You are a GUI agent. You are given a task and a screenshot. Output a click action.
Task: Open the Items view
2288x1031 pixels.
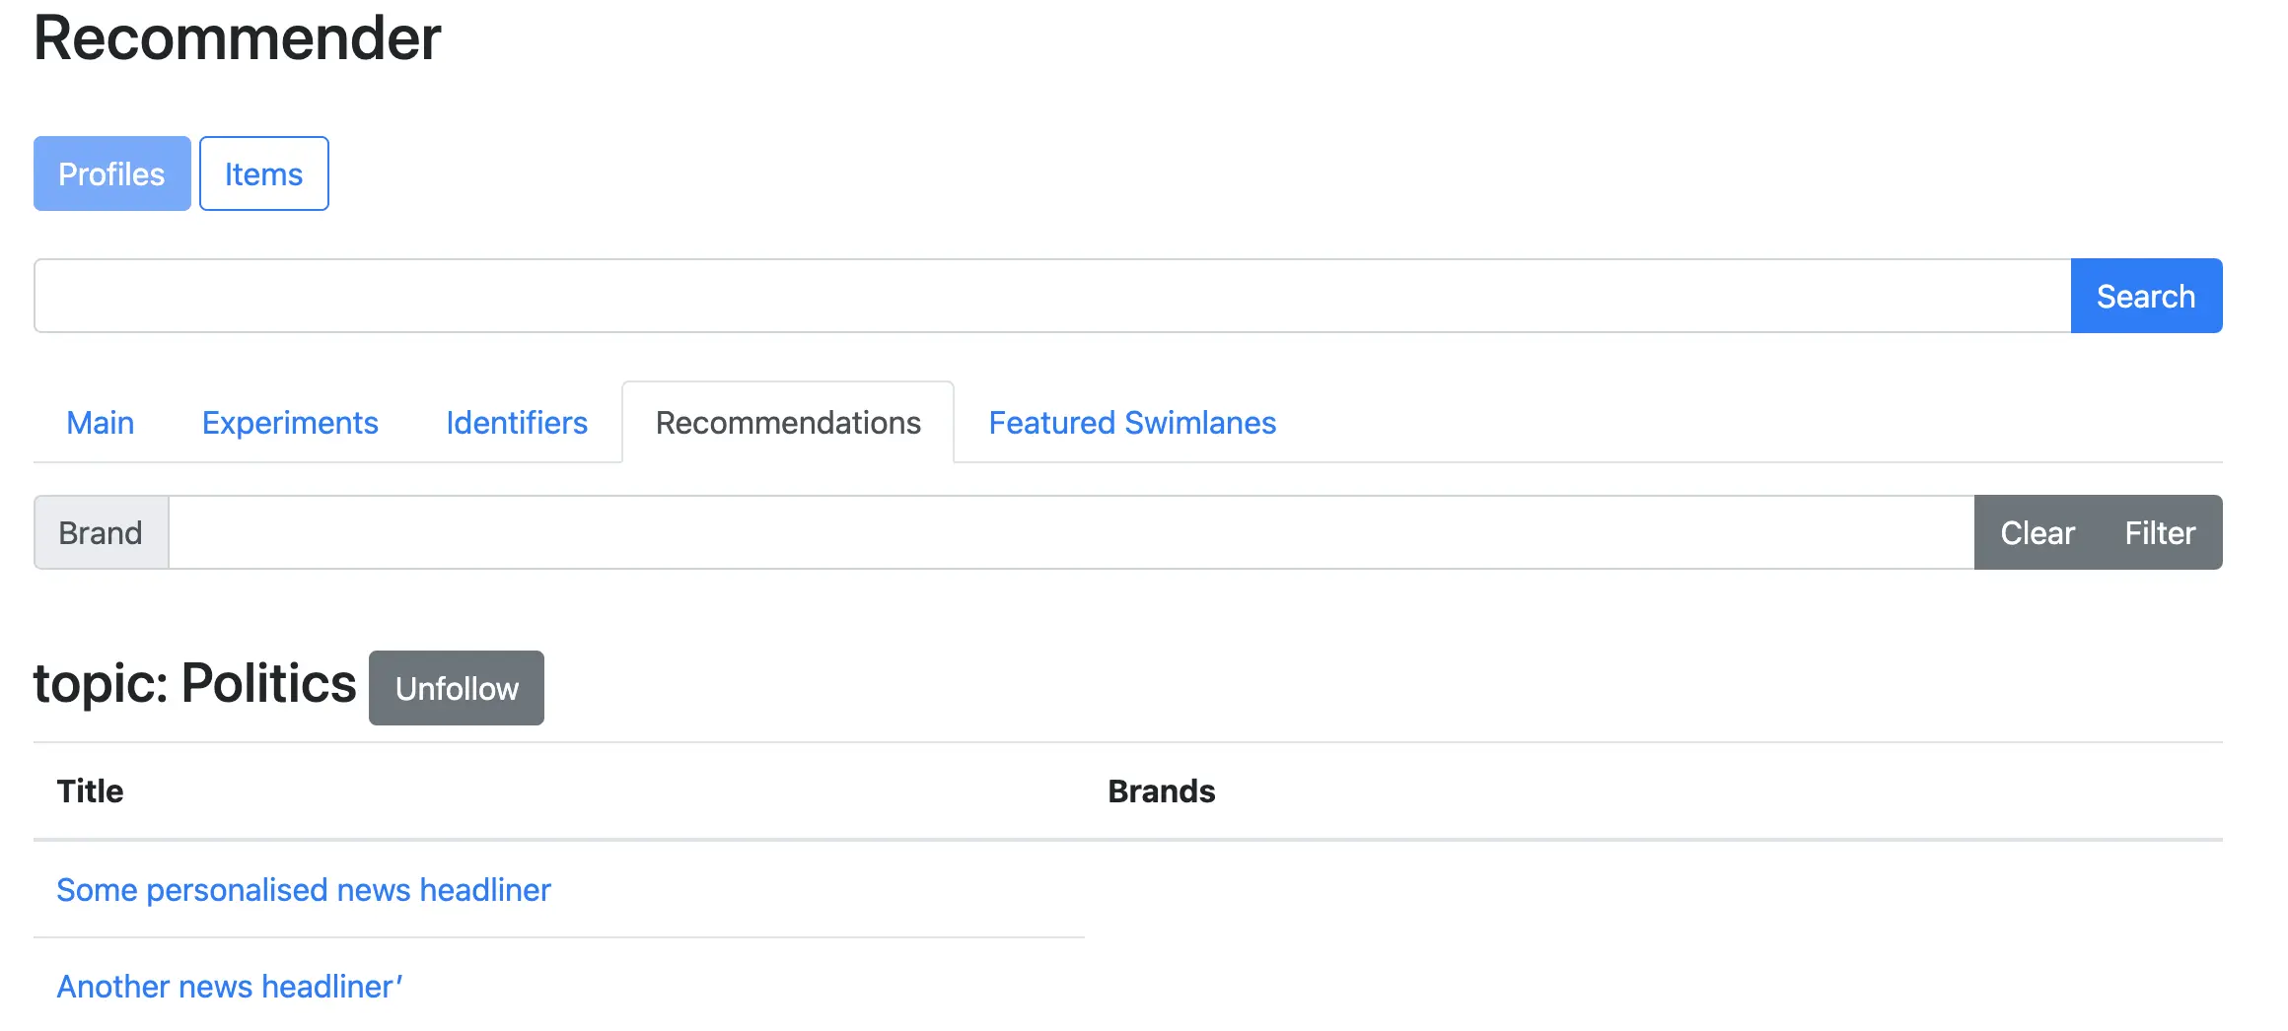point(263,173)
